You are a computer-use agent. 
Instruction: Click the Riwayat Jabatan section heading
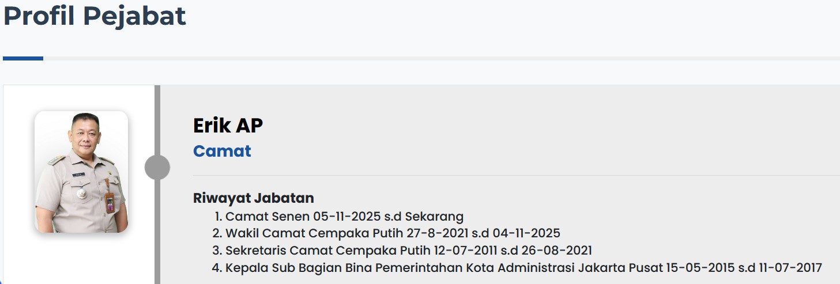click(x=253, y=198)
